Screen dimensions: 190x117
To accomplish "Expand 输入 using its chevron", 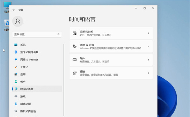I will pyautogui.click(x=148, y=60).
